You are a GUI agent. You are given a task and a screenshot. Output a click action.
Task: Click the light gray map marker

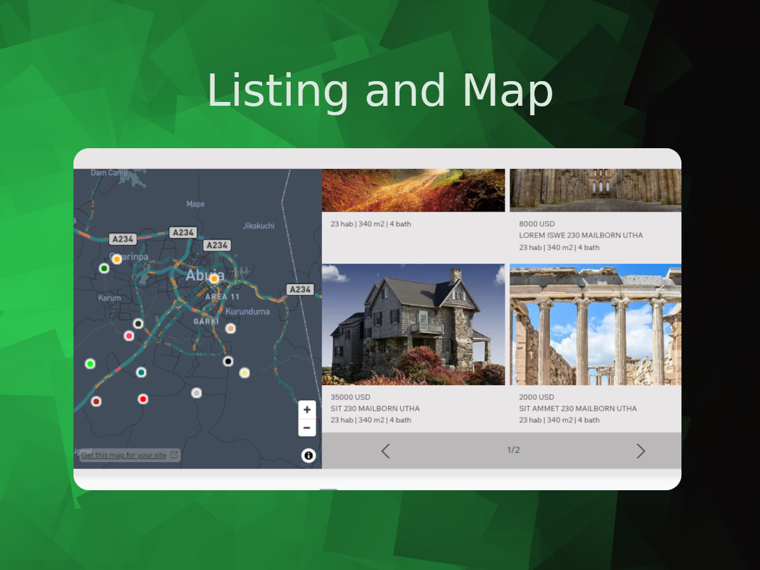[x=196, y=393]
